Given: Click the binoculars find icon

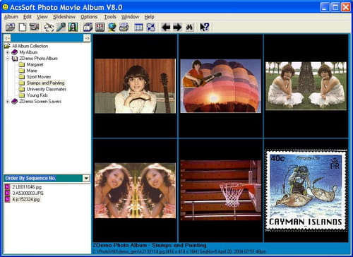Looking at the screenshot, I should [189, 28].
